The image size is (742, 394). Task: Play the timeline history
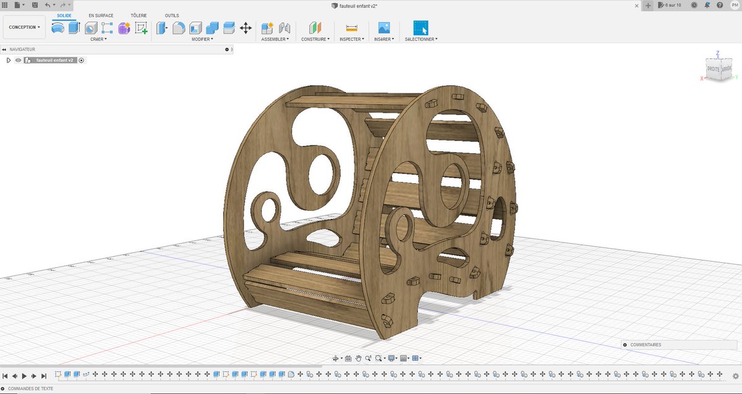pos(24,375)
